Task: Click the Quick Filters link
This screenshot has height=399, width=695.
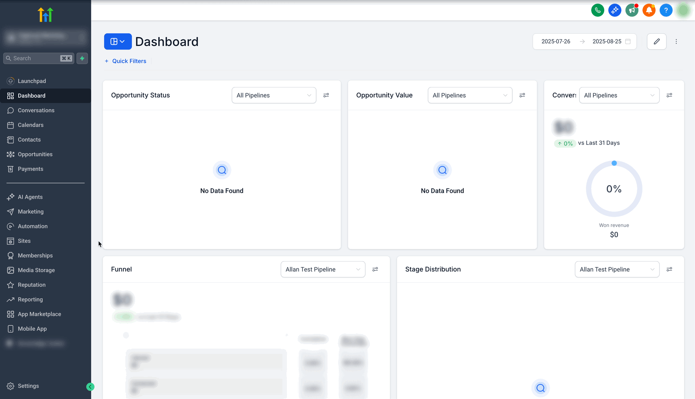Action: click(x=129, y=61)
